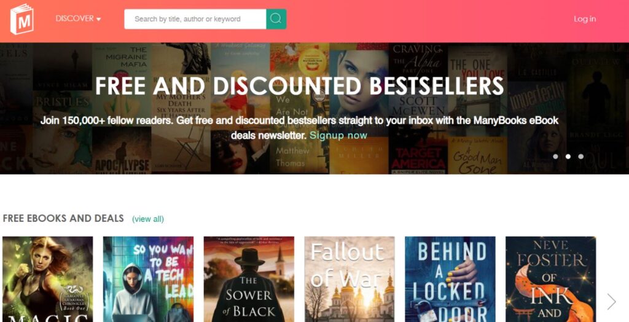The height and width of the screenshot is (322, 629).
Task: Click the DISCOVER dropdown caret arrow
Action: 99,19
